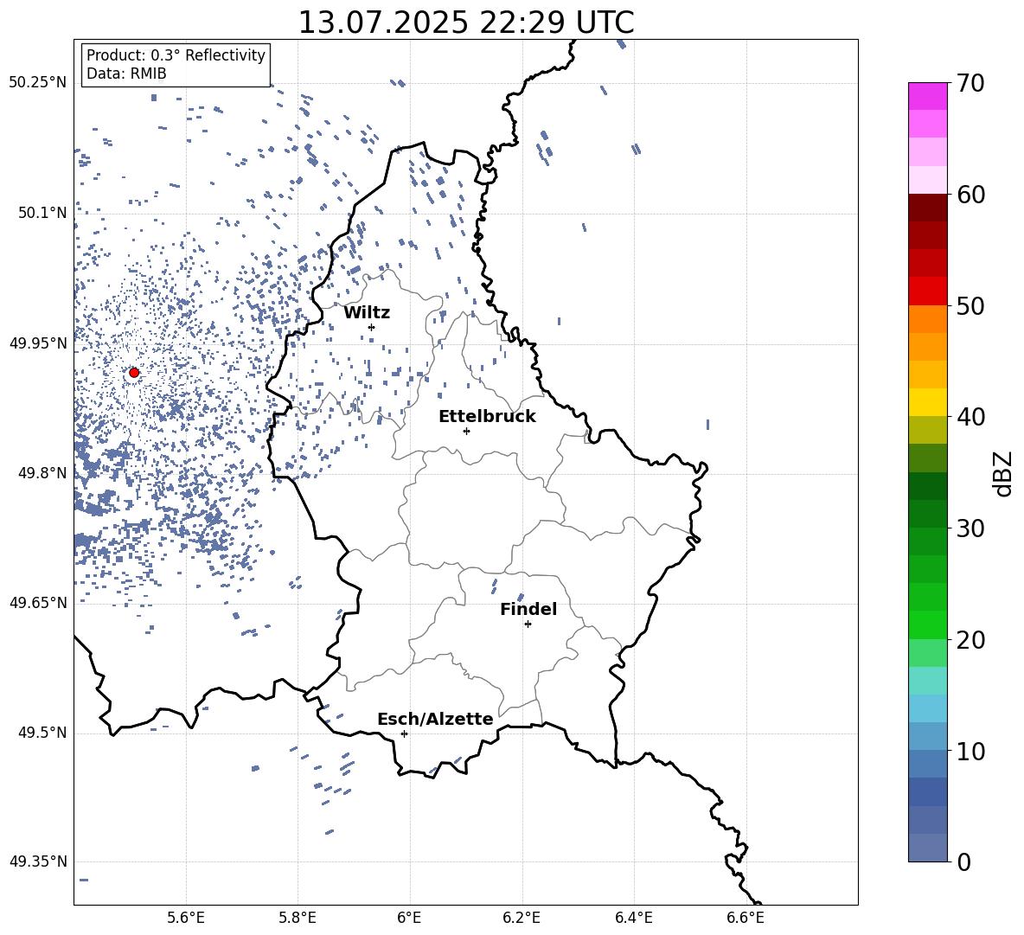Click the 49.65°N latitude label
The width and height of the screenshot is (1024, 935).
(x=37, y=603)
